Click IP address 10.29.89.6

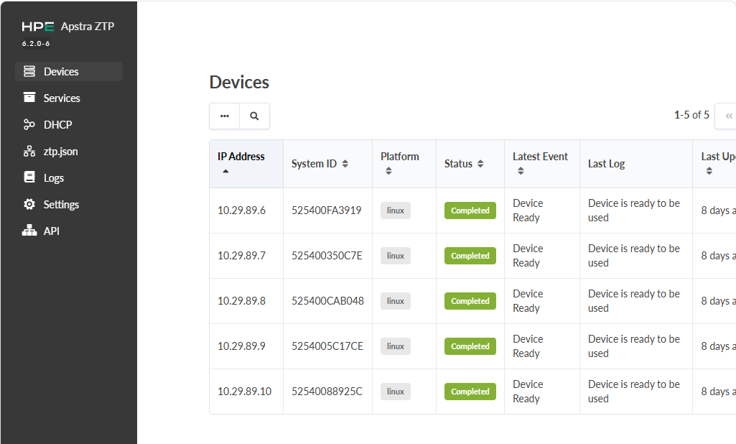click(241, 211)
